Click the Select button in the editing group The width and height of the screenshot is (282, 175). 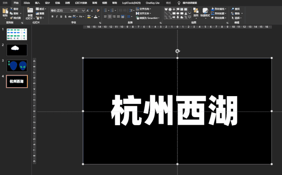click(236, 18)
